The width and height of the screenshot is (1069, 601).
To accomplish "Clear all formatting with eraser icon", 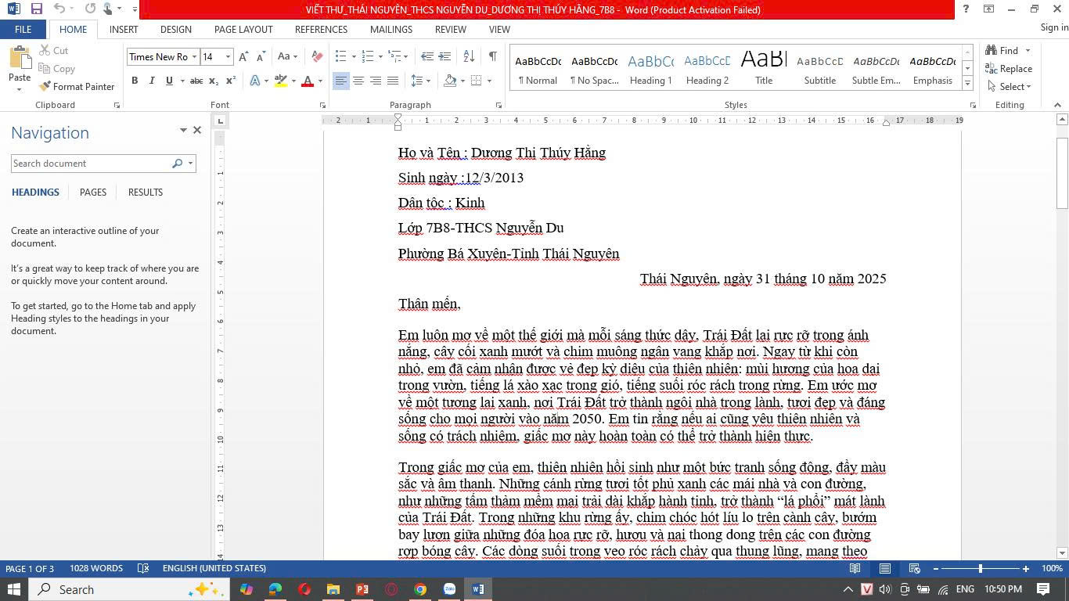I will click(317, 56).
